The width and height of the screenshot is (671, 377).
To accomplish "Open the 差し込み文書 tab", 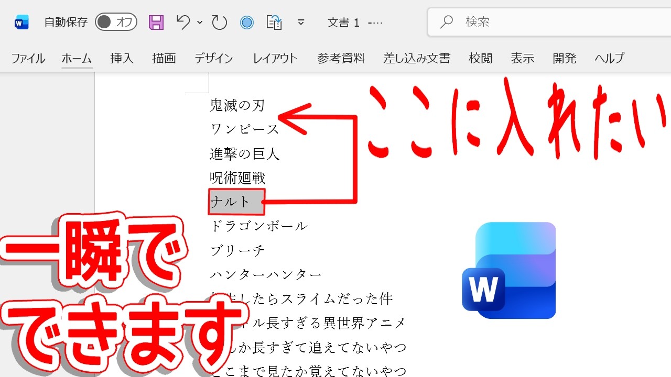I will (417, 58).
